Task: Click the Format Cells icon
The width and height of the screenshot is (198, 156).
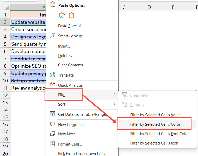Action: 53,144
